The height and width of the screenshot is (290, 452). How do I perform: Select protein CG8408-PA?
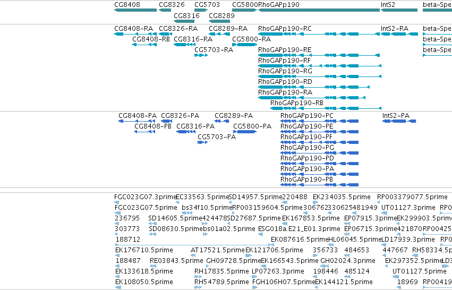pos(138,121)
